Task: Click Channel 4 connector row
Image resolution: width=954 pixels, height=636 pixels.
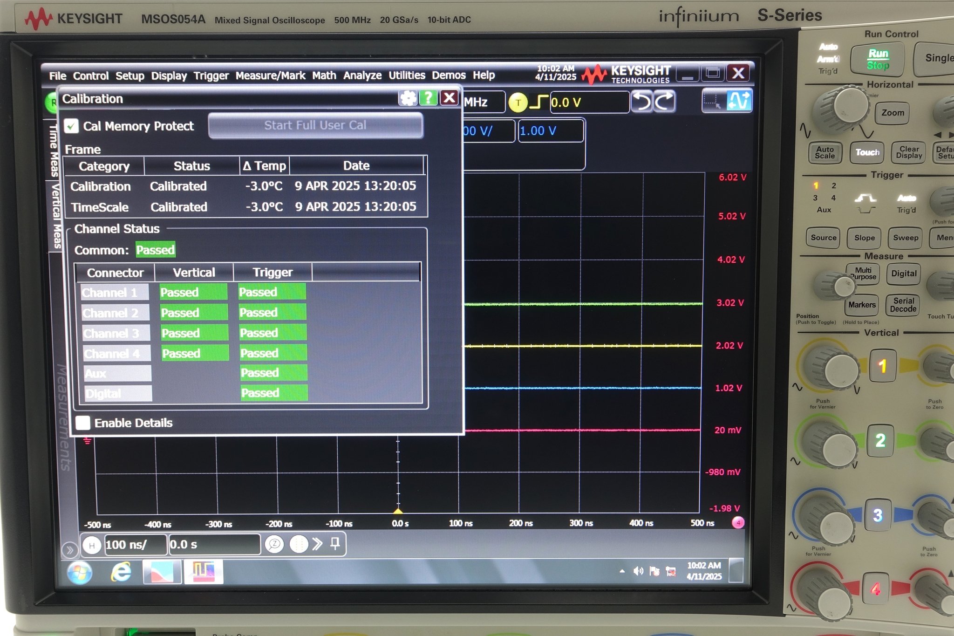Action: coord(117,354)
